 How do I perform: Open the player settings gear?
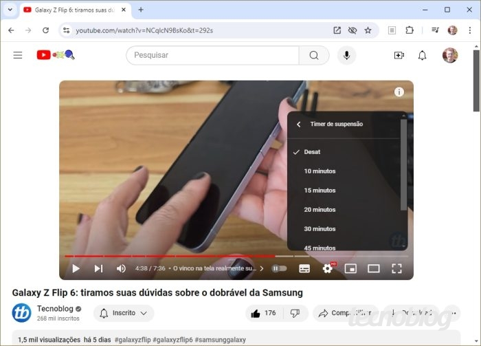click(328, 269)
